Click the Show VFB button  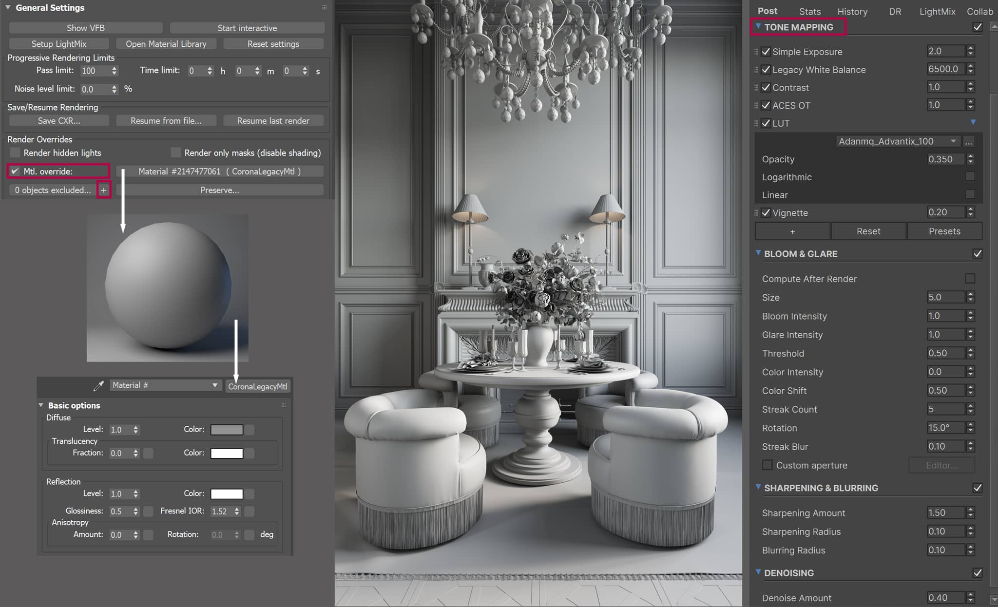(x=86, y=28)
